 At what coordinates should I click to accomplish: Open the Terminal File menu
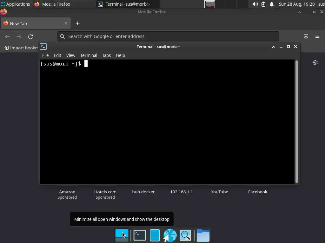pyautogui.click(x=45, y=55)
